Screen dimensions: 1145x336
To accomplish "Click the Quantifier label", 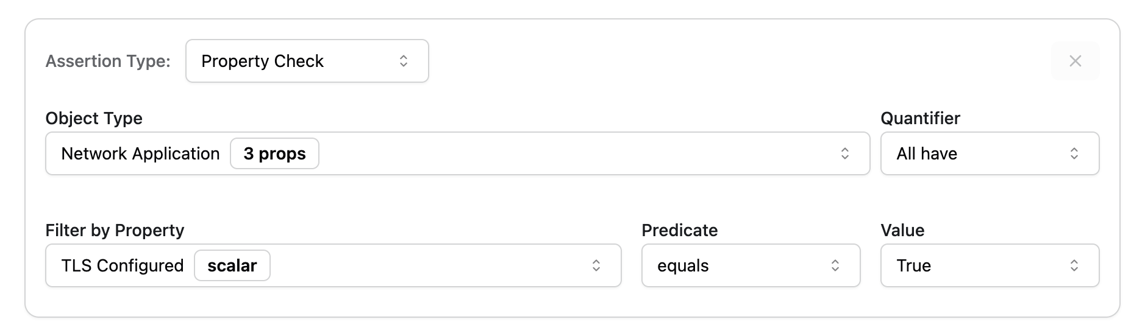I will (x=920, y=118).
